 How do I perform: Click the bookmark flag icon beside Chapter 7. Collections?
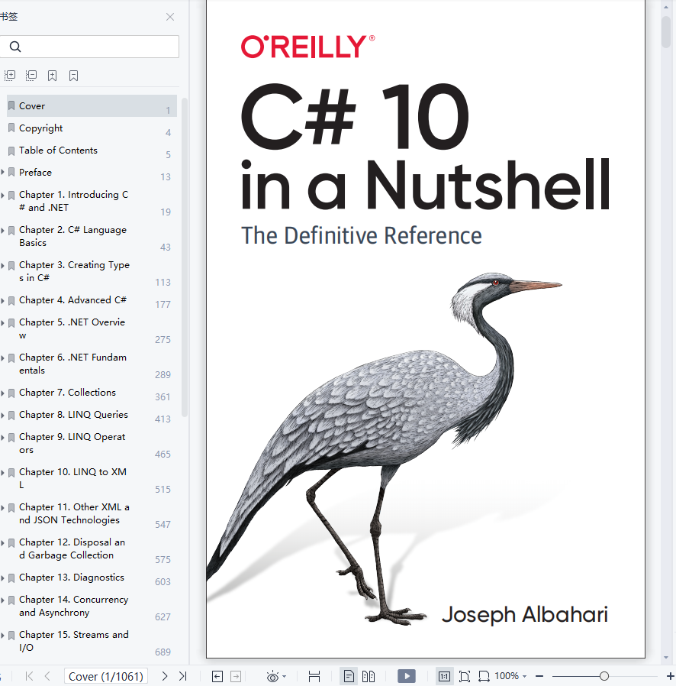pos(11,393)
